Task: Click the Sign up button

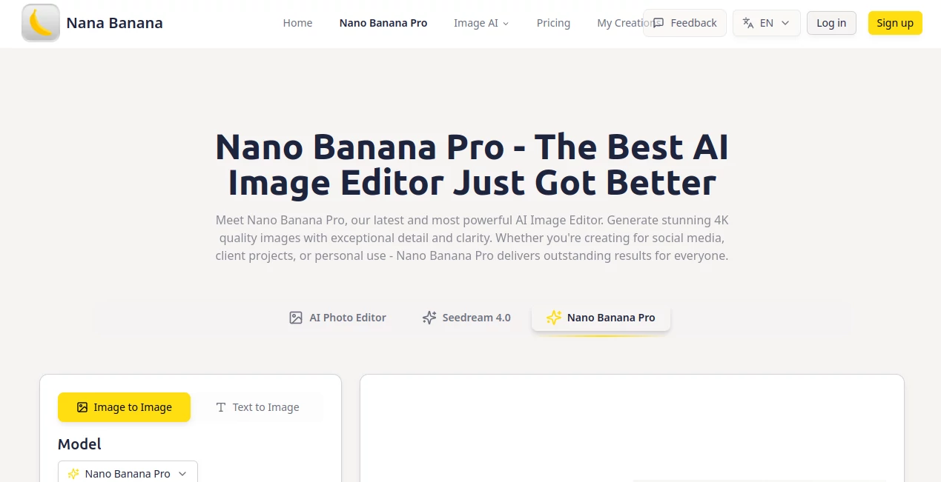Action: click(x=894, y=23)
